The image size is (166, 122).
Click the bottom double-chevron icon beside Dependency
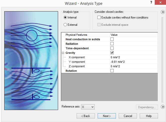coord(163,107)
